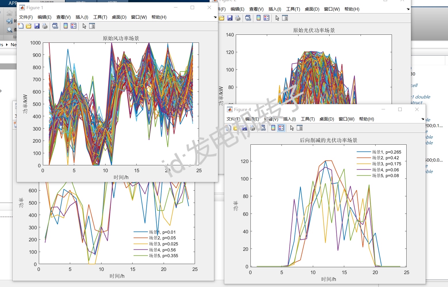Open 帮助(H) menu in Figure 4
Viewport: 448px width, 287px height.
pos(367,119)
